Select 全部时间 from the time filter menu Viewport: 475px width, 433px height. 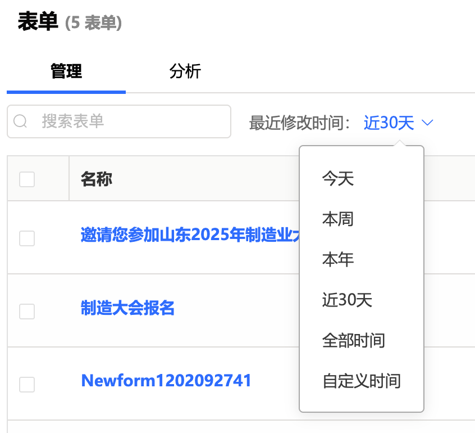(x=353, y=341)
